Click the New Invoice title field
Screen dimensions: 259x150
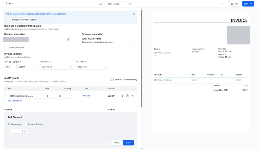coord(114,4)
